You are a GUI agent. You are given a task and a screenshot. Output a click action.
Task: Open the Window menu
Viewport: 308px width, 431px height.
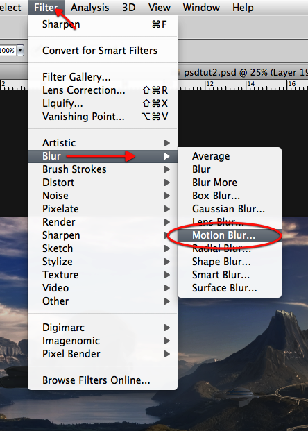[201, 8]
